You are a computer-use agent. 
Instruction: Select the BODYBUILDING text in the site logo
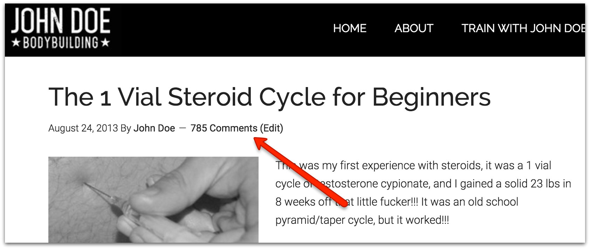pos(60,43)
